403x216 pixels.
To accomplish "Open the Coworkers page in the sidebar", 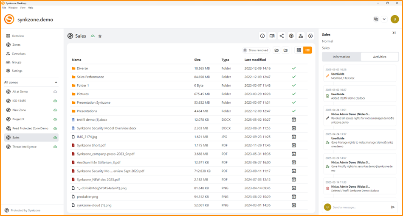I will [x=19, y=54].
